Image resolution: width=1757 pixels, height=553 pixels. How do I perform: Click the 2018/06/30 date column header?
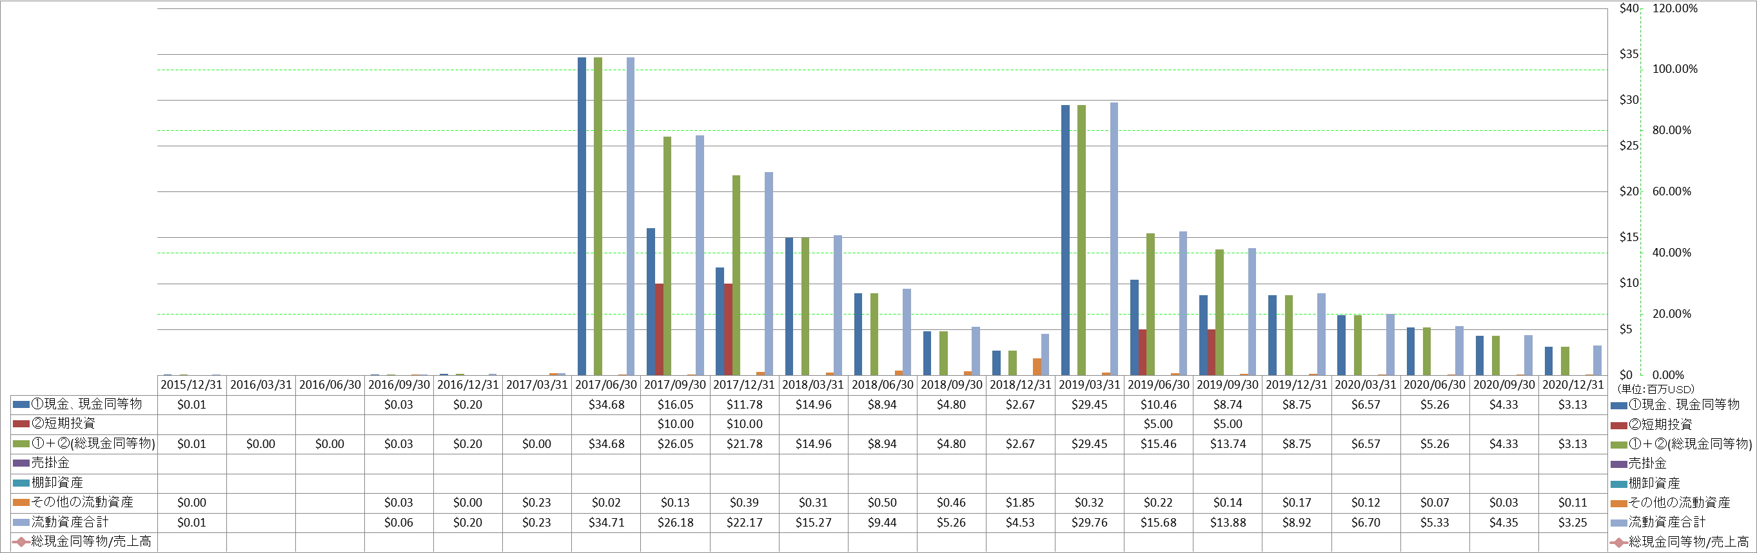point(882,385)
